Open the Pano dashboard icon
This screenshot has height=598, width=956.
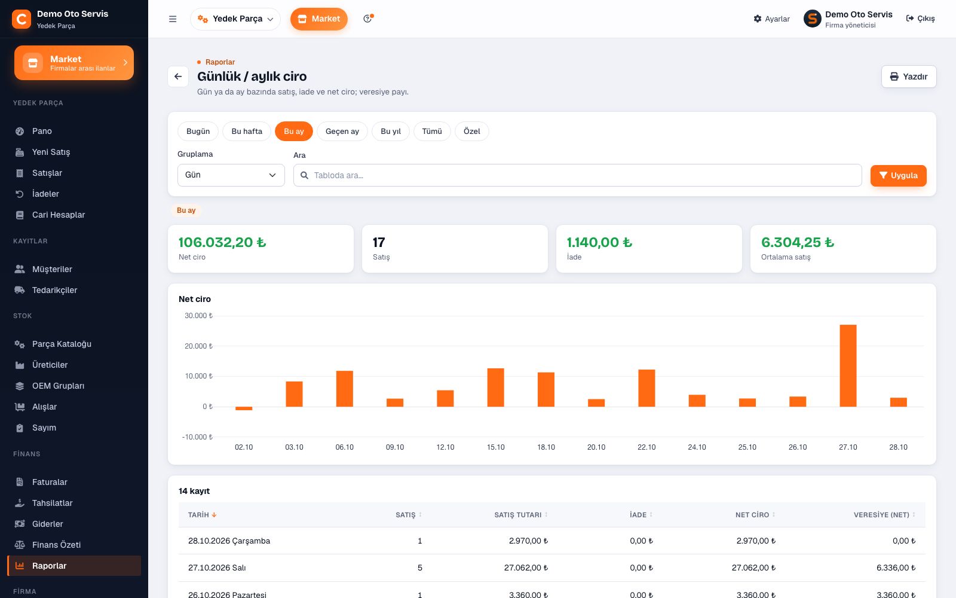click(x=20, y=131)
